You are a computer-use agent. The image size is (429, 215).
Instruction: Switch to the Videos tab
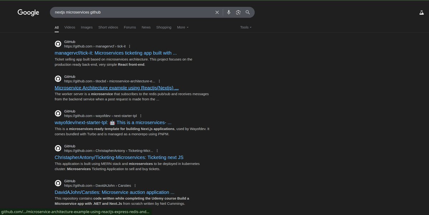click(x=70, y=27)
